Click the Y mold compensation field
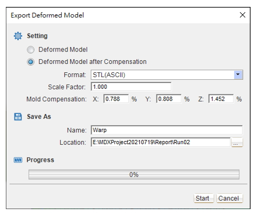 click(169, 99)
